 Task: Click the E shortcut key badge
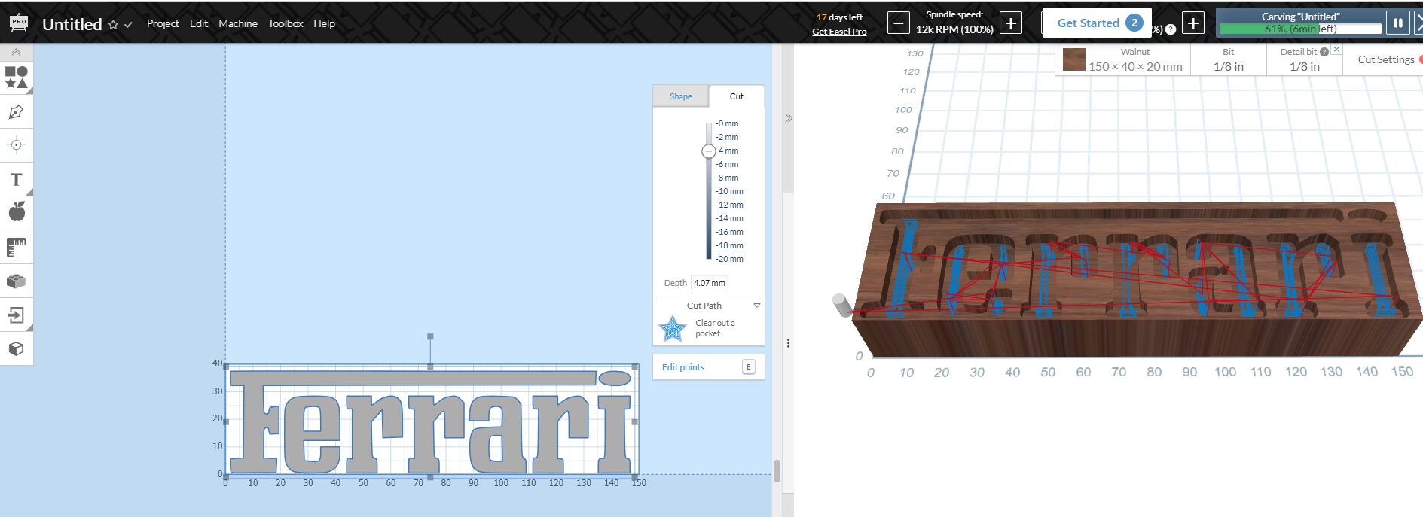pyautogui.click(x=749, y=367)
